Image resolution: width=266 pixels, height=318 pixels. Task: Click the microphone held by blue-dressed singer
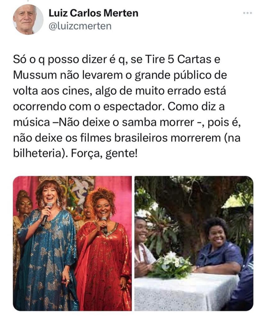(47, 214)
